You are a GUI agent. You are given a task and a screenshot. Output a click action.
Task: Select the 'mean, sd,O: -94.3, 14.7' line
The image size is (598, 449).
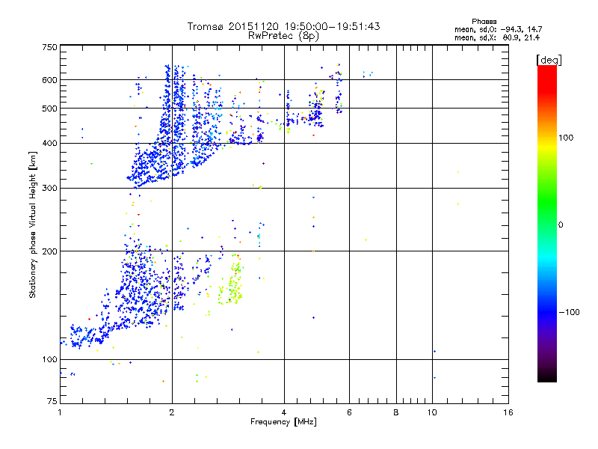tap(498, 29)
